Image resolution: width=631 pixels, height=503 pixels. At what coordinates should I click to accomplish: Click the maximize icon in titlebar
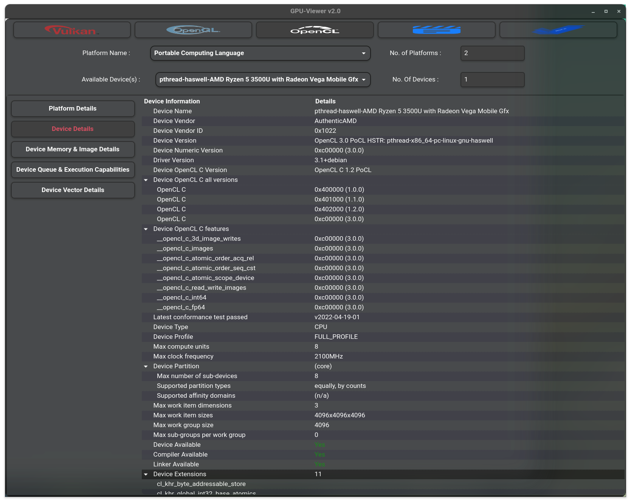click(605, 11)
